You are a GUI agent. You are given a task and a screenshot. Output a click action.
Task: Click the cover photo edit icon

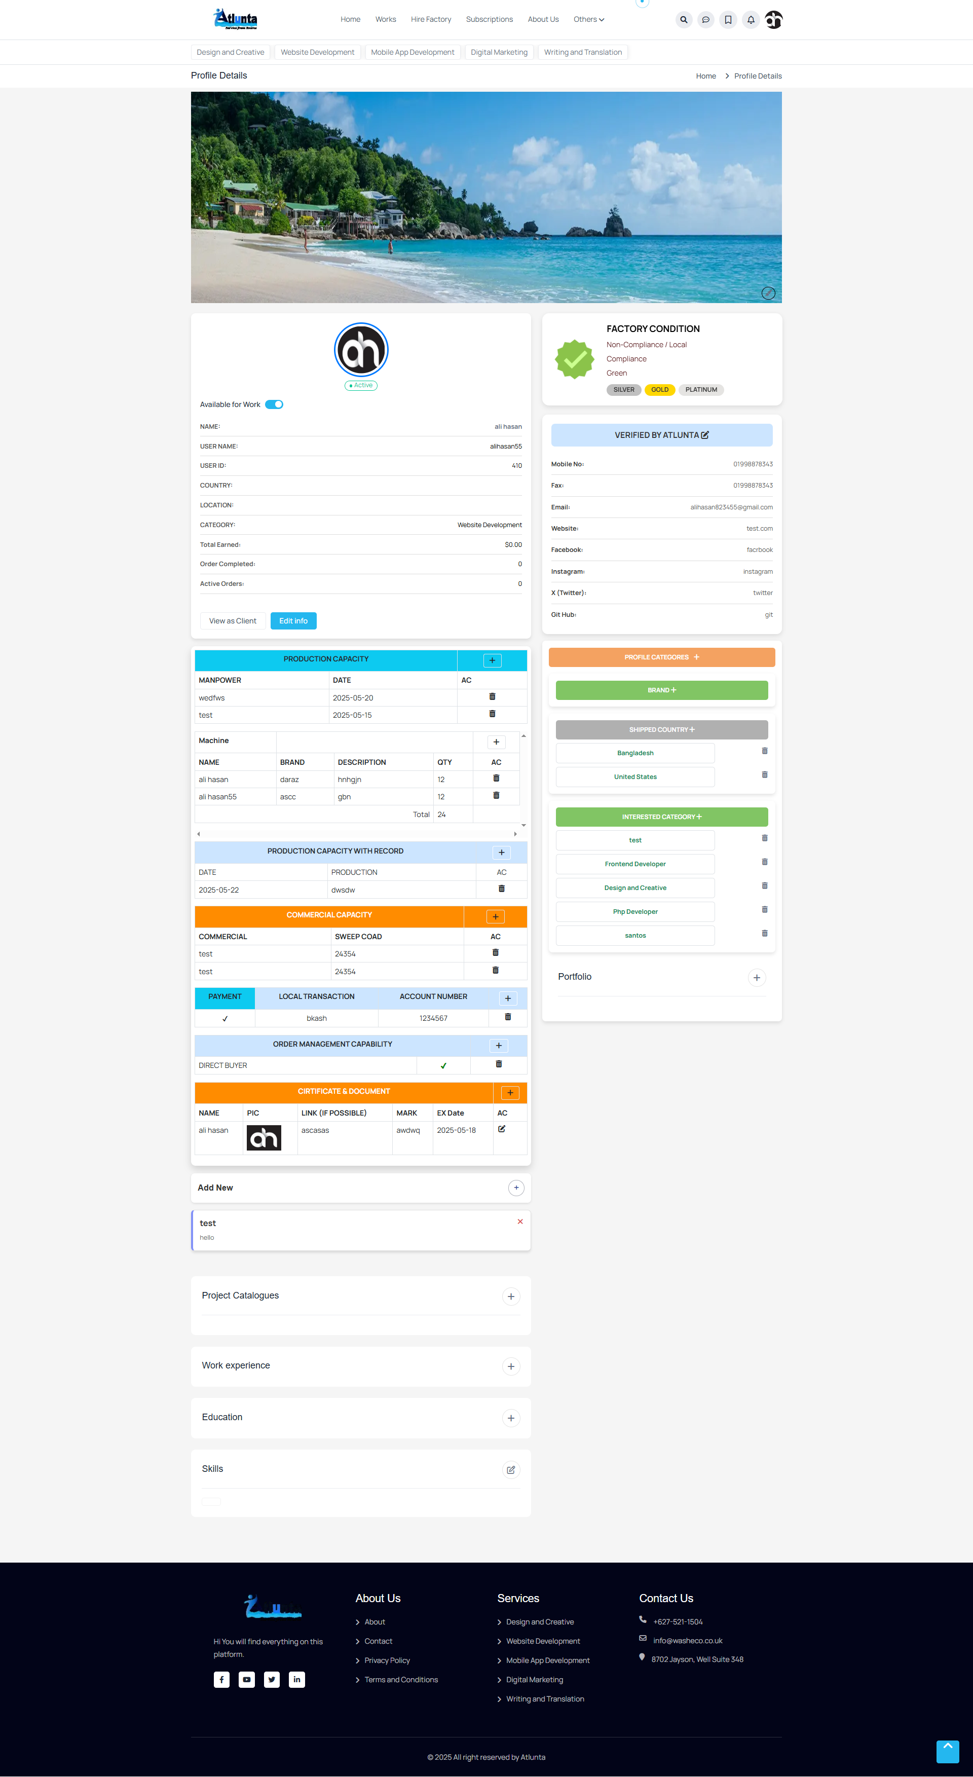[x=768, y=293]
